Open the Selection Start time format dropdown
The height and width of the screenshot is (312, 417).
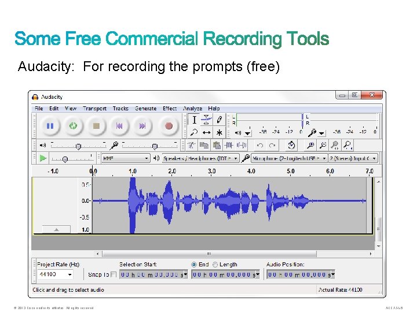pos(185,274)
